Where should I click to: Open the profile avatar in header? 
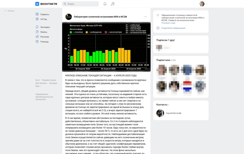pyautogui.click(x=202, y=4)
